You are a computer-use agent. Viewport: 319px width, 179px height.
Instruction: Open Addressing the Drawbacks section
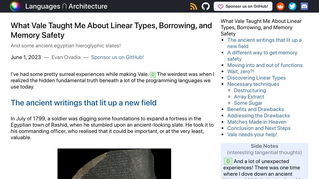coord(259,115)
